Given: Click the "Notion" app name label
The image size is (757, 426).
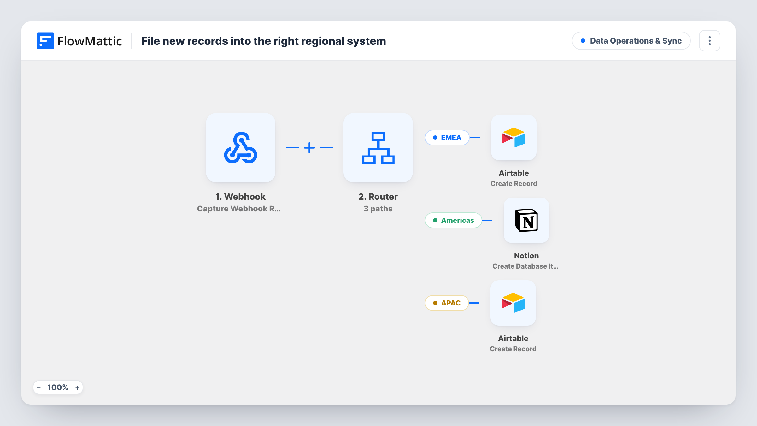Looking at the screenshot, I should pyautogui.click(x=526, y=256).
